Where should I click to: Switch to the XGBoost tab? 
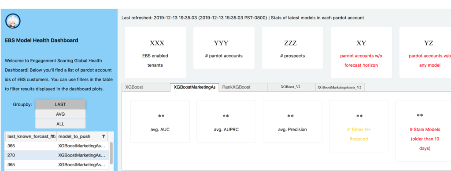pyautogui.click(x=146, y=87)
